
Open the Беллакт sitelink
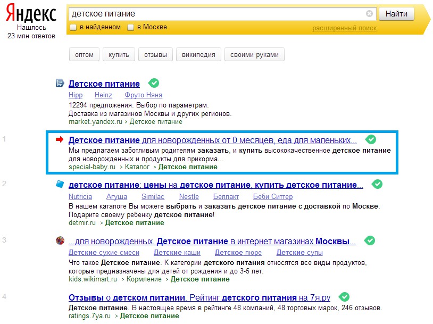[226, 197]
